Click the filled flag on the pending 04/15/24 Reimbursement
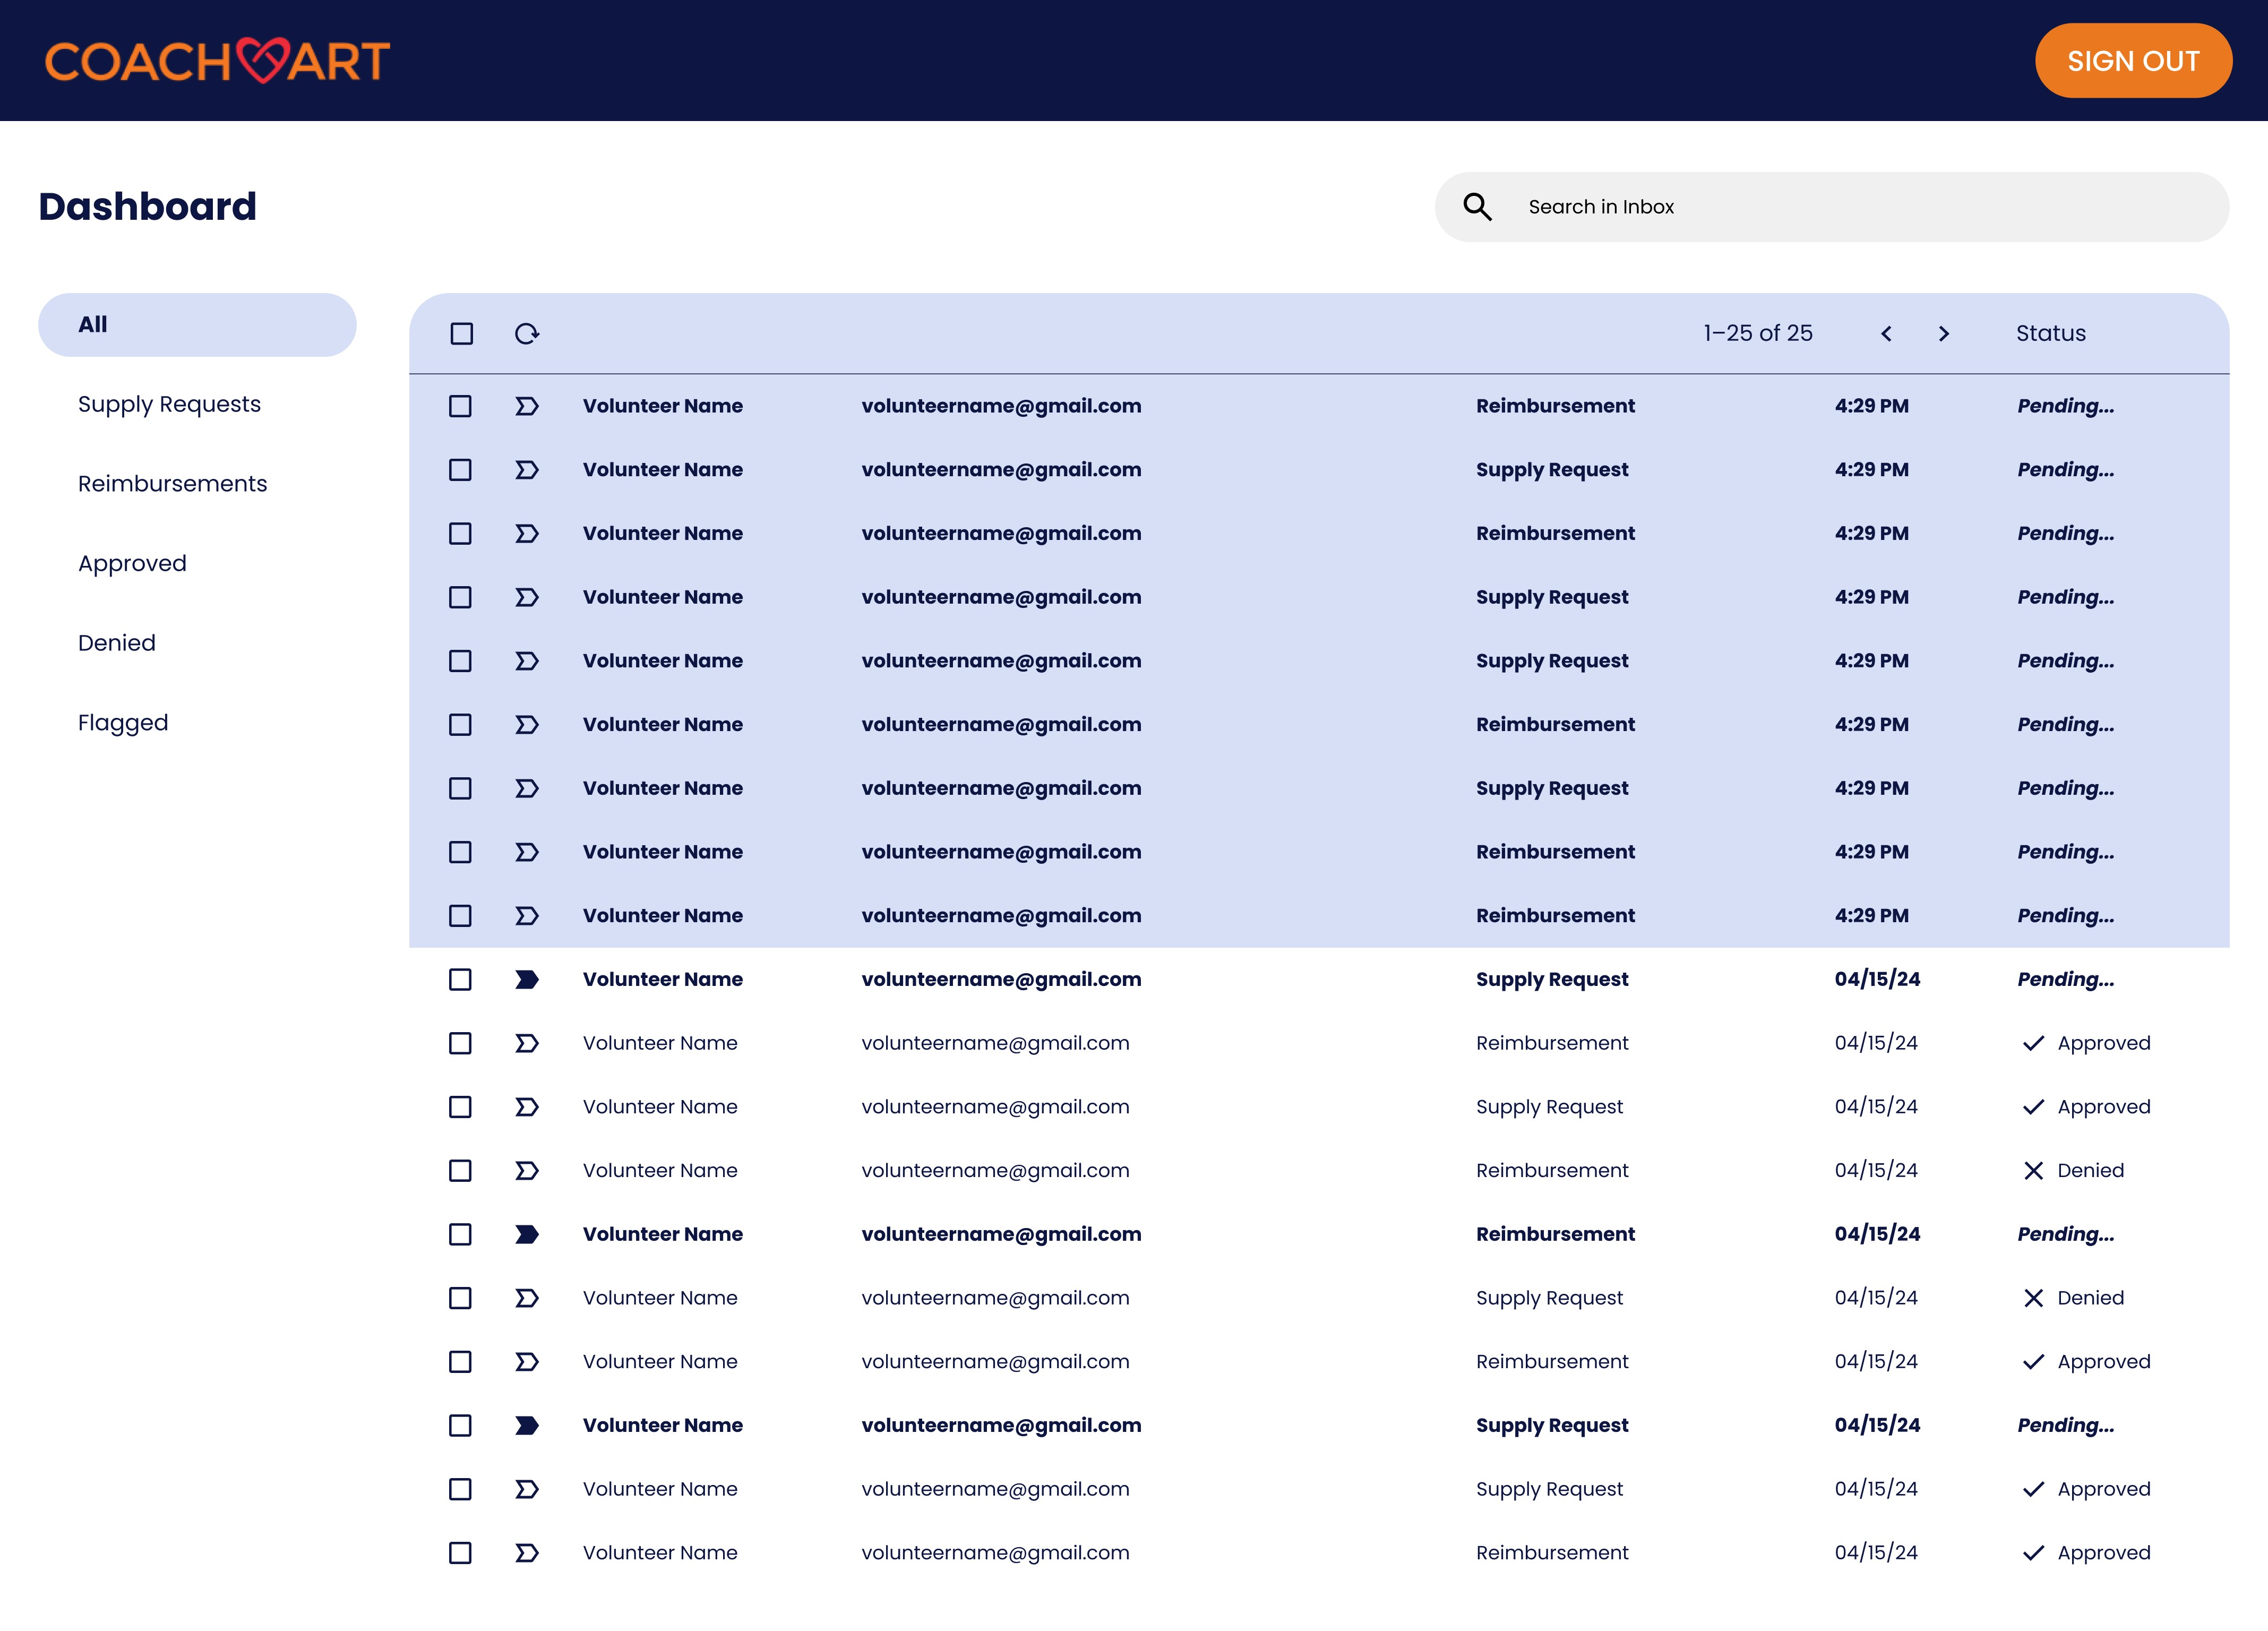 (527, 1235)
